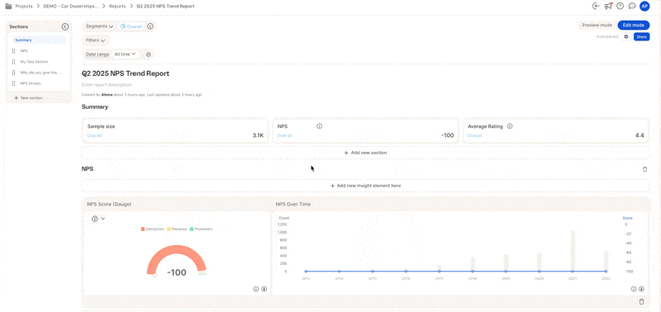Click the Overall segment chip
Image resolution: width=661 pixels, height=312 pixels.
click(x=131, y=26)
